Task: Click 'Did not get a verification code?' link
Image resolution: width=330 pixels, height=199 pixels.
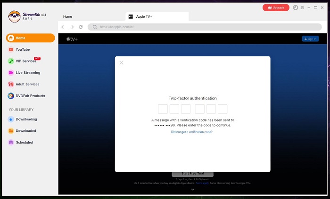Action: pos(192,132)
